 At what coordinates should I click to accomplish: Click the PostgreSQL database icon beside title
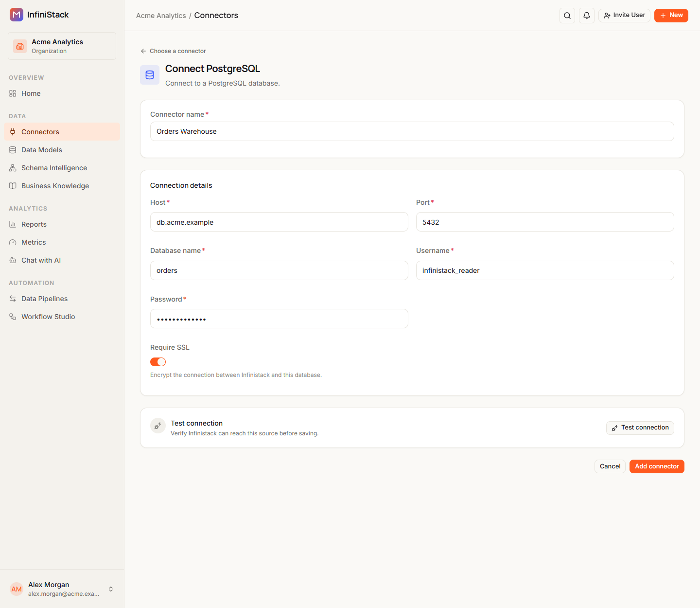coord(150,75)
